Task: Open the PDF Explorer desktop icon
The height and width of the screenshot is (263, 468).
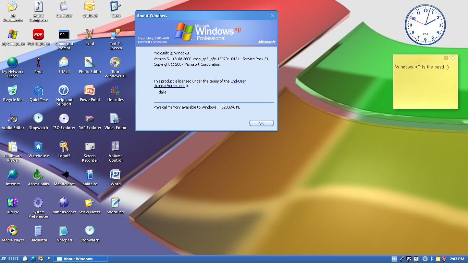Action: 38,37
